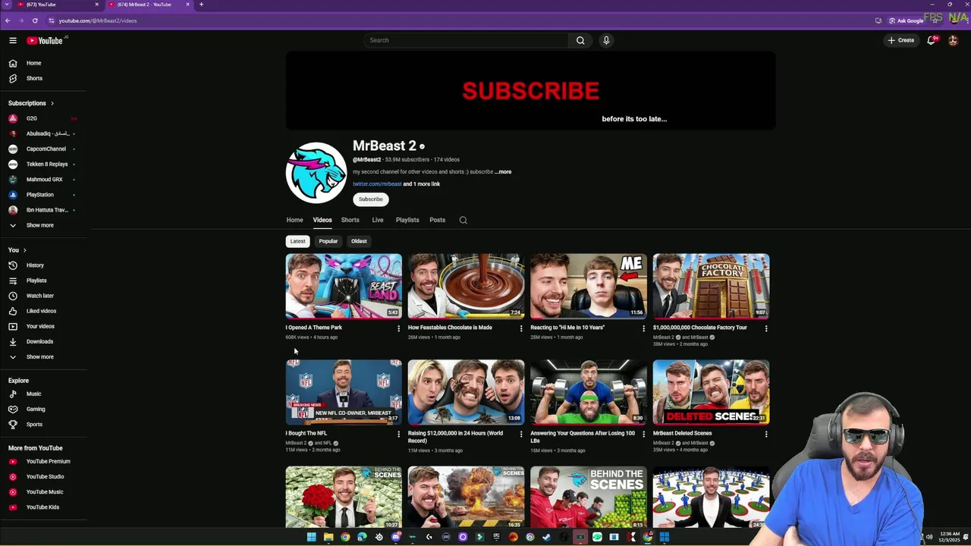Open YouTube Kids link
Image resolution: width=971 pixels, height=546 pixels.
pyautogui.click(x=43, y=507)
